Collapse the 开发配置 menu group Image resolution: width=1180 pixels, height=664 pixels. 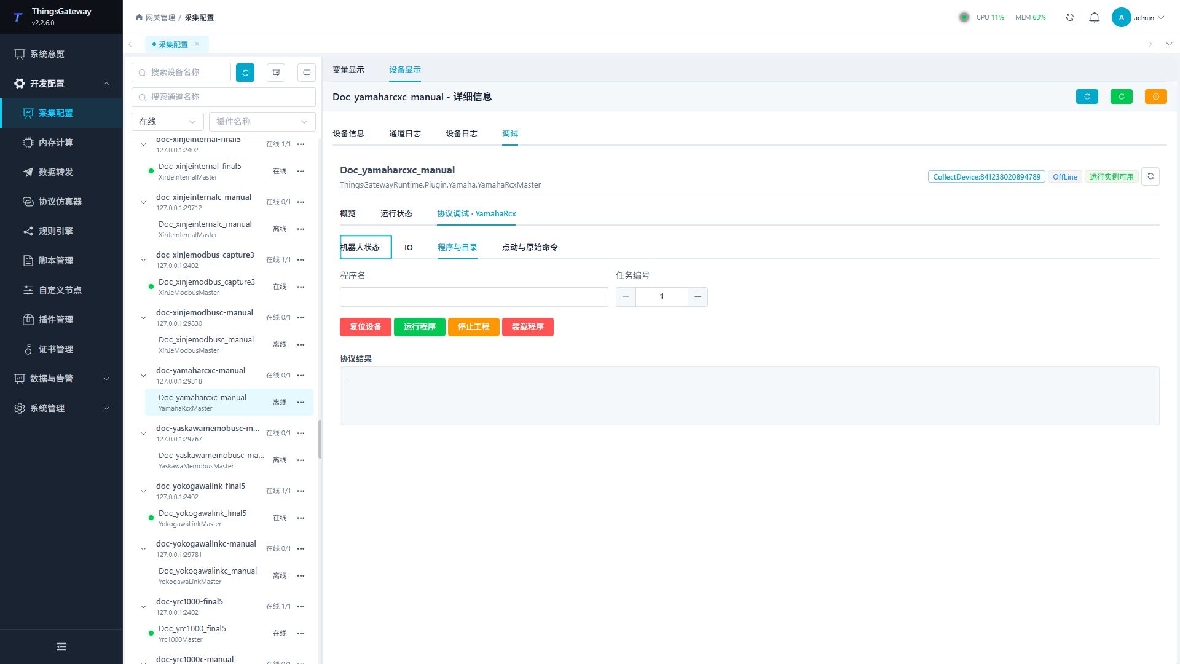pyautogui.click(x=106, y=84)
